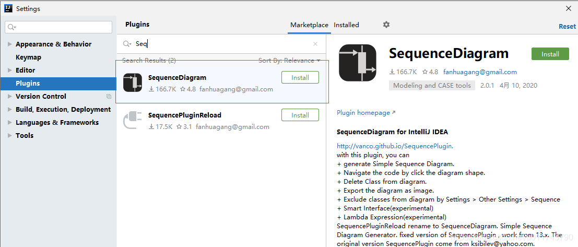This screenshot has width=578, height=247.
Task: Expand Languages & Frameworks node
Action: 10,122
